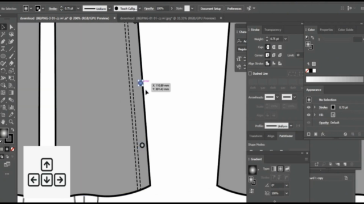Click the grayscale spectrum bar in Color panel
The image size is (364, 204).
tap(334, 79)
